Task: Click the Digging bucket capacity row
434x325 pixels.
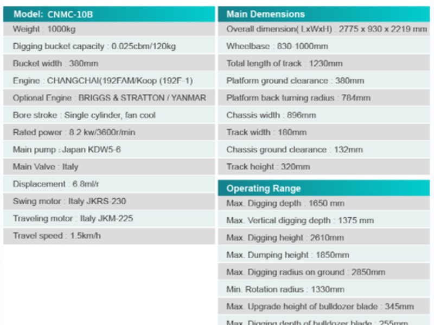Action: tap(108, 47)
